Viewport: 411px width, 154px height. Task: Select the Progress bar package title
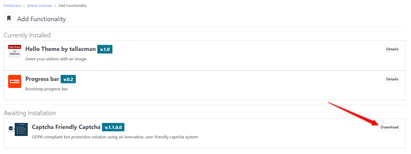tap(42, 79)
